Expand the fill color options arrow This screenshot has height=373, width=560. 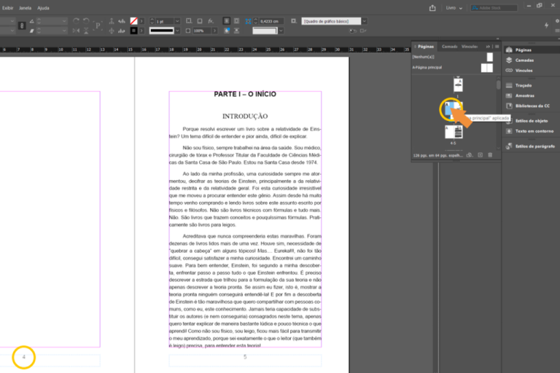tap(141, 21)
